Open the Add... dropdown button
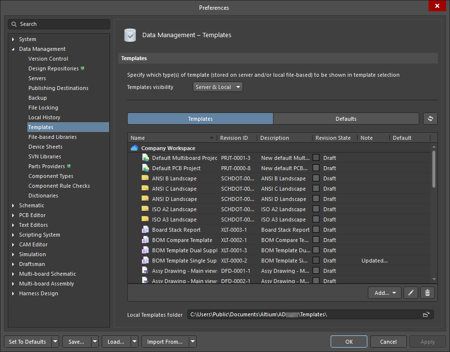The image size is (450, 352). [384, 293]
